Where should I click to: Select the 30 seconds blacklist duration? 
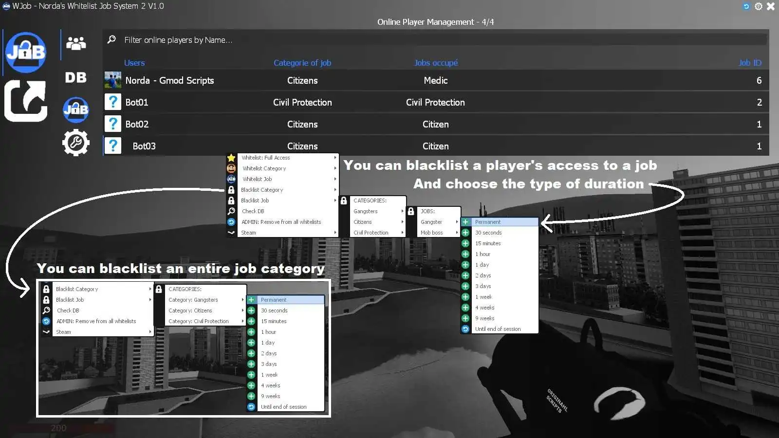click(488, 232)
